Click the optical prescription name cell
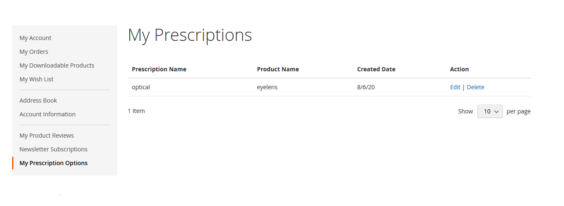Image resolution: width=564 pixels, height=206 pixels. [x=141, y=87]
